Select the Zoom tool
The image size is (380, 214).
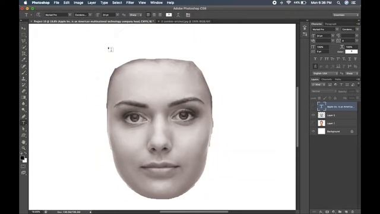(24, 148)
